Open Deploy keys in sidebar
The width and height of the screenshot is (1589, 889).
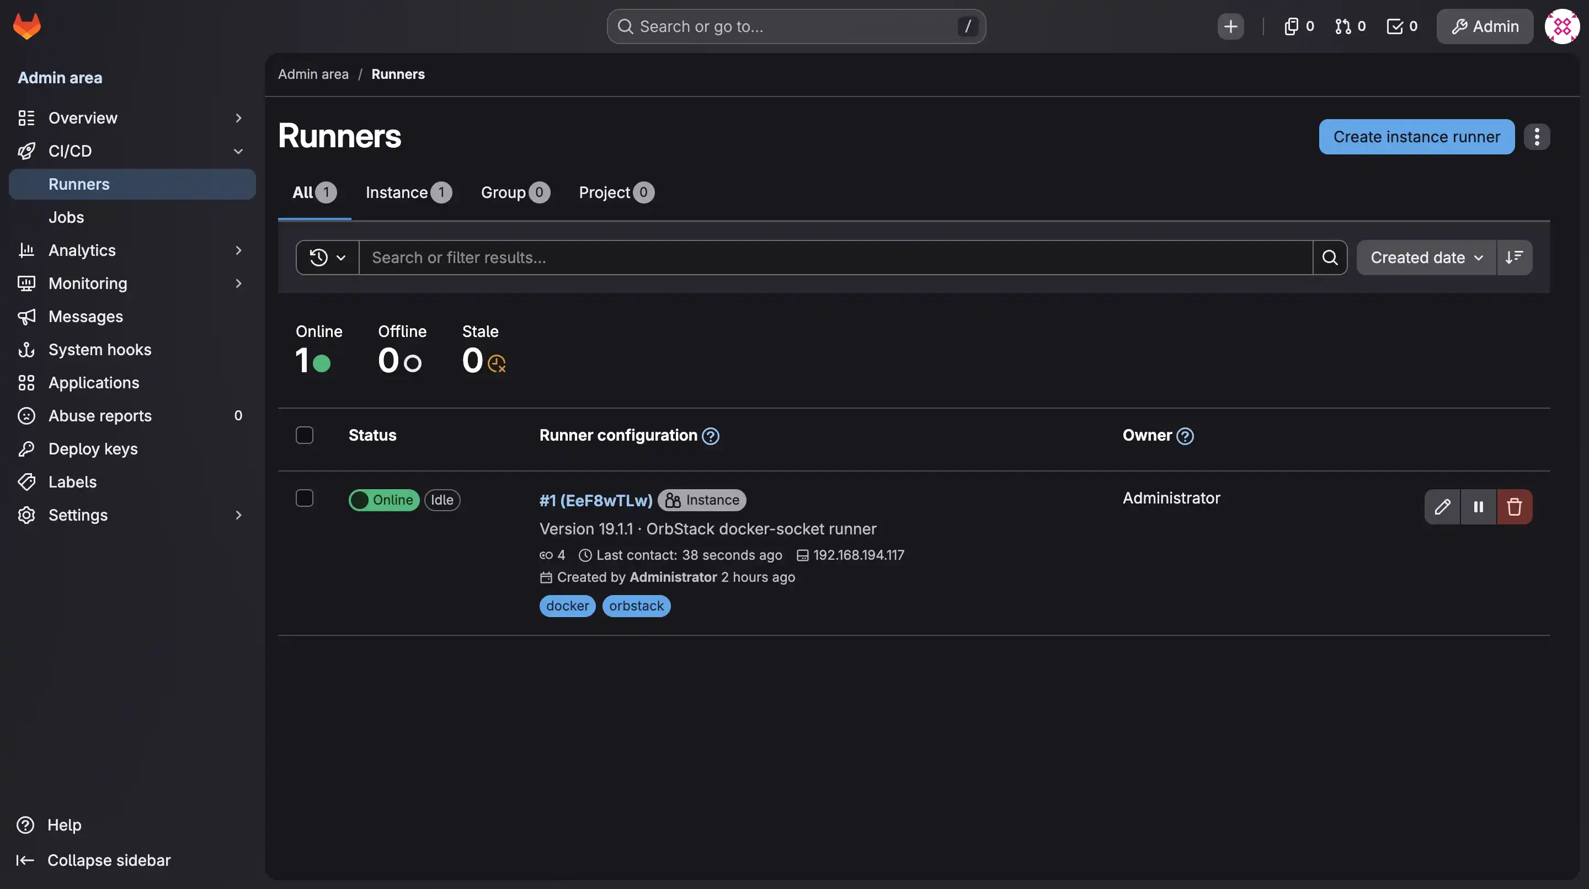[132, 449]
